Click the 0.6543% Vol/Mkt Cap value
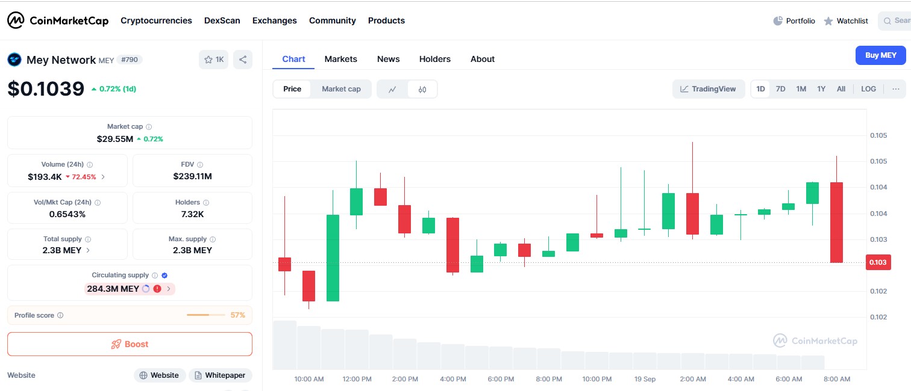The image size is (911, 391). click(67, 214)
